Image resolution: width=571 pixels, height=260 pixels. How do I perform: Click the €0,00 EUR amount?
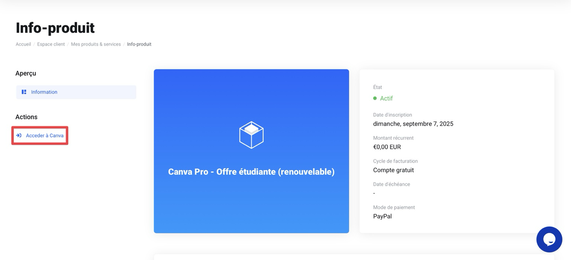click(x=387, y=147)
